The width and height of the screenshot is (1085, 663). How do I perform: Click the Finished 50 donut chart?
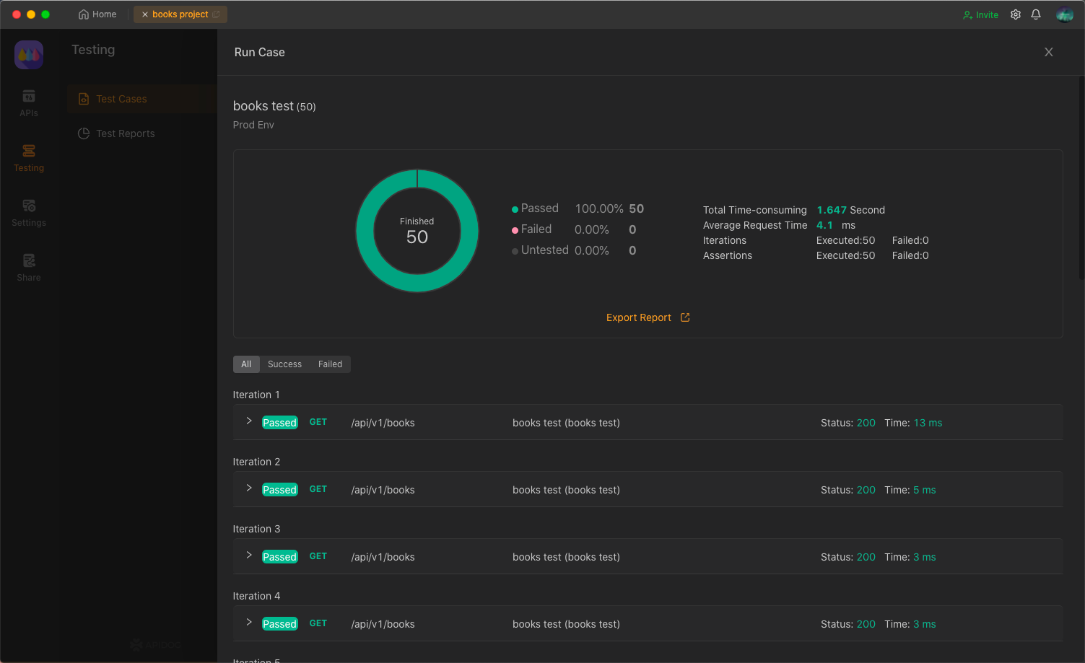pos(417,231)
